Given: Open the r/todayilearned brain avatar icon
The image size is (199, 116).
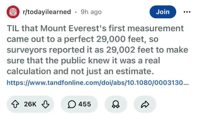Looking at the screenshot, I should pos(13,12).
